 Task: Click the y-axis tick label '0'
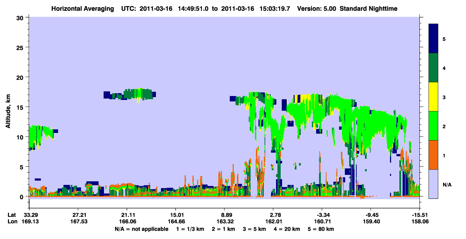point(22,196)
